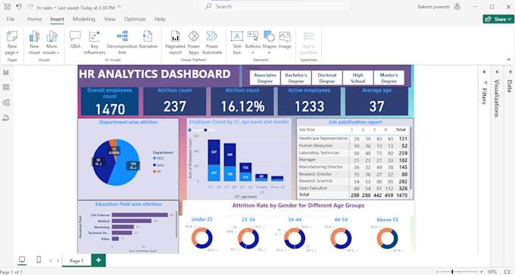Open Shapes dropdown in Elements
515x275 pixels.
point(269,42)
